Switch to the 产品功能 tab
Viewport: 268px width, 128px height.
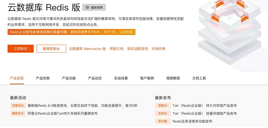point(69,78)
